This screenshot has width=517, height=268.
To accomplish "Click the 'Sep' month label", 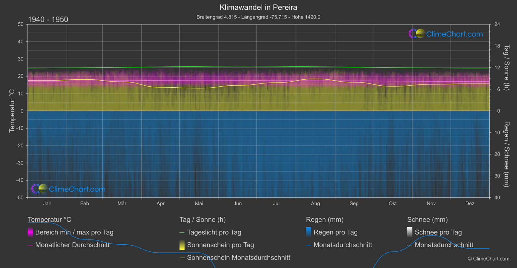I will [x=354, y=203].
